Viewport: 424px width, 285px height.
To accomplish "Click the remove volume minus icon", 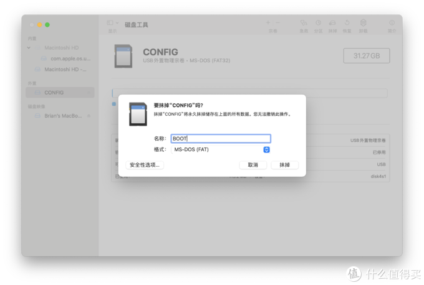I will (x=277, y=22).
